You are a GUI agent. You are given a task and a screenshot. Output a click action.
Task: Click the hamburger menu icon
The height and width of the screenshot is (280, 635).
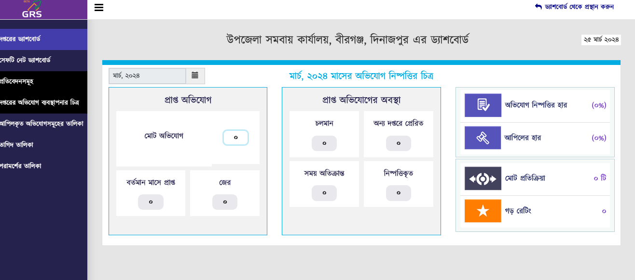tap(99, 8)
